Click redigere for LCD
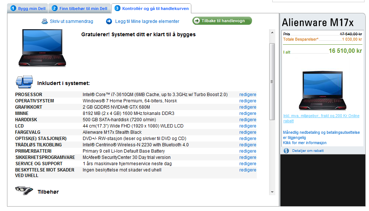Viewport: 369px width, 211px height. click(x=248, y=126)
